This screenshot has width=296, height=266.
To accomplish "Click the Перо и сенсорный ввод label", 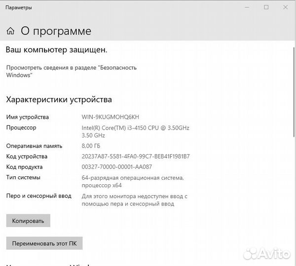I will [x=38, y=196].
